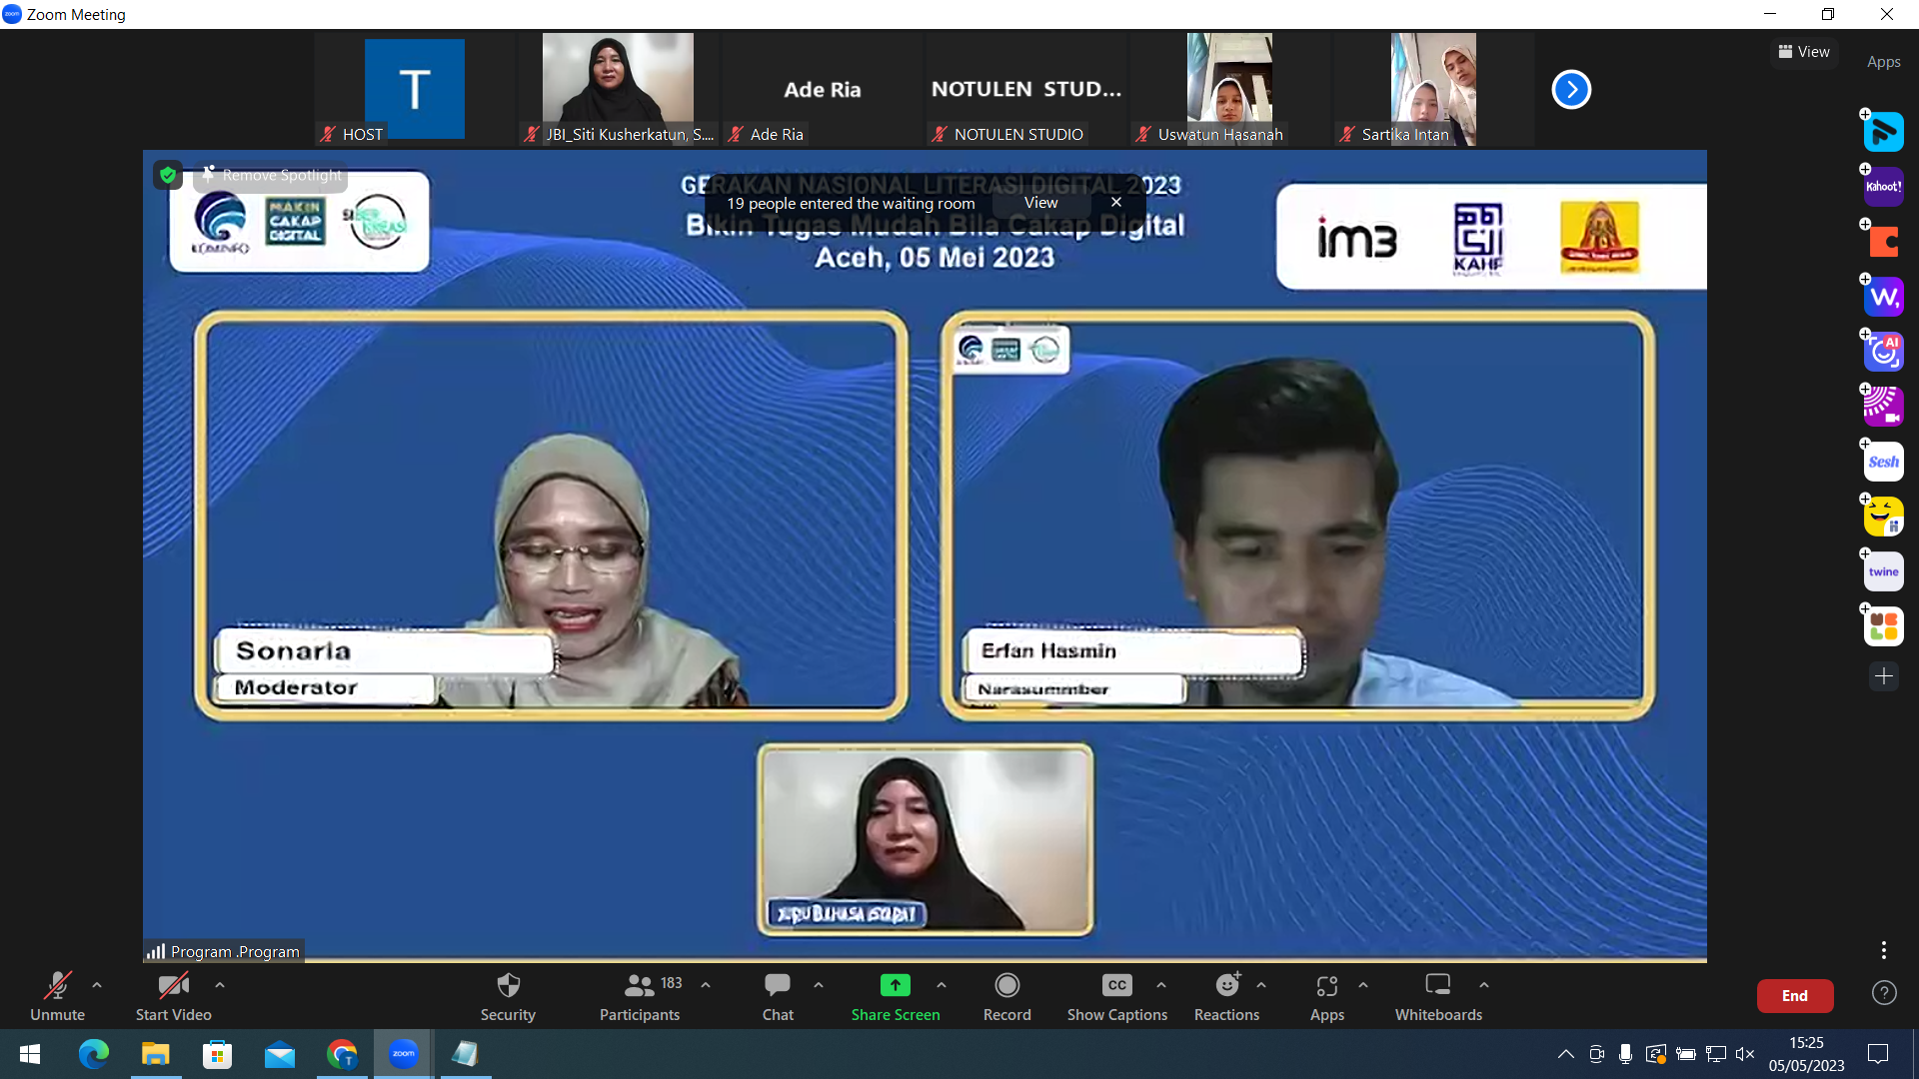The width and height of the screenshot is (1919, 1079).
Task: Open the colorful four-squares app icon
Action: pyautogui.click(x=1884, y=626)
